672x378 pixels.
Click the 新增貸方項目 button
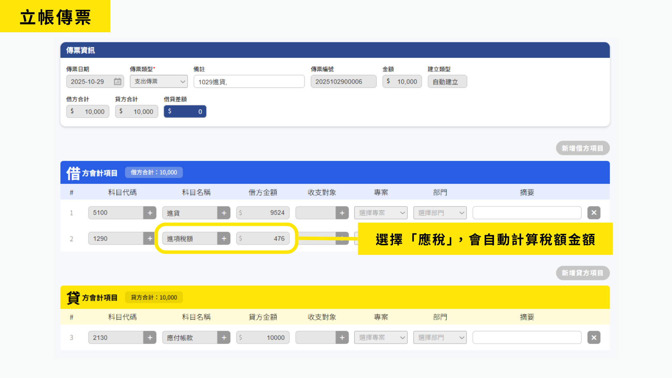click(x=582, y=273)
